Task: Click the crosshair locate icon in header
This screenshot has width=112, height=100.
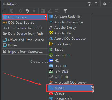Action: [89, 4]
